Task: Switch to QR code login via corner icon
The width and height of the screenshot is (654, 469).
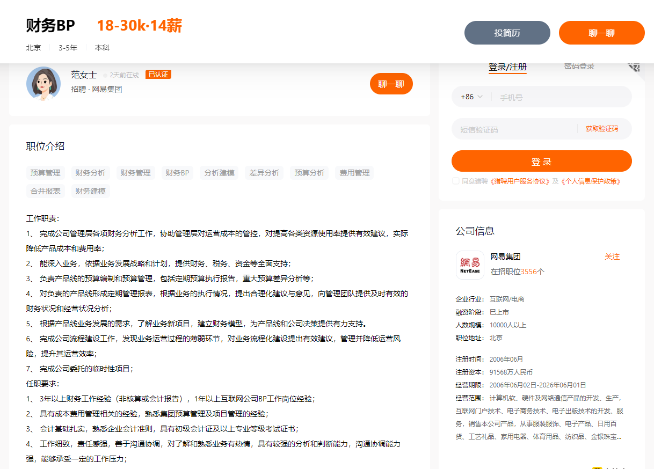Action: pyautogui.click(x=634, y=67)
